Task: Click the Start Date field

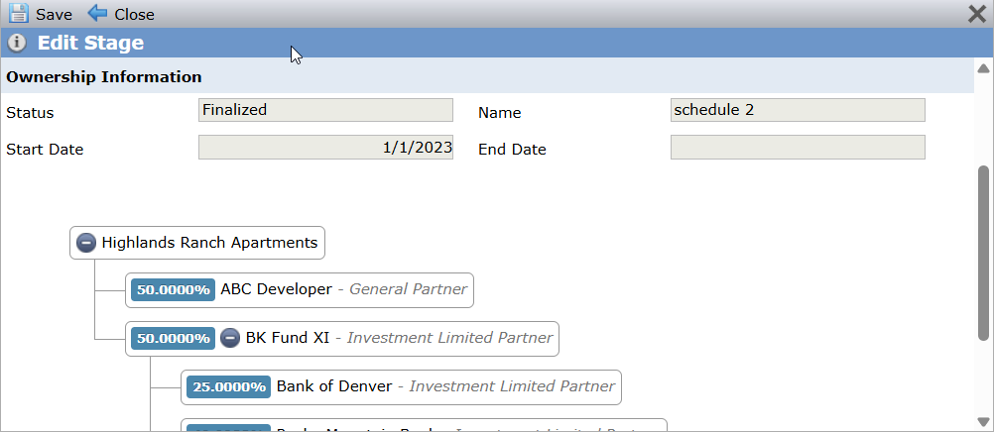Action: tap(325, 148)
